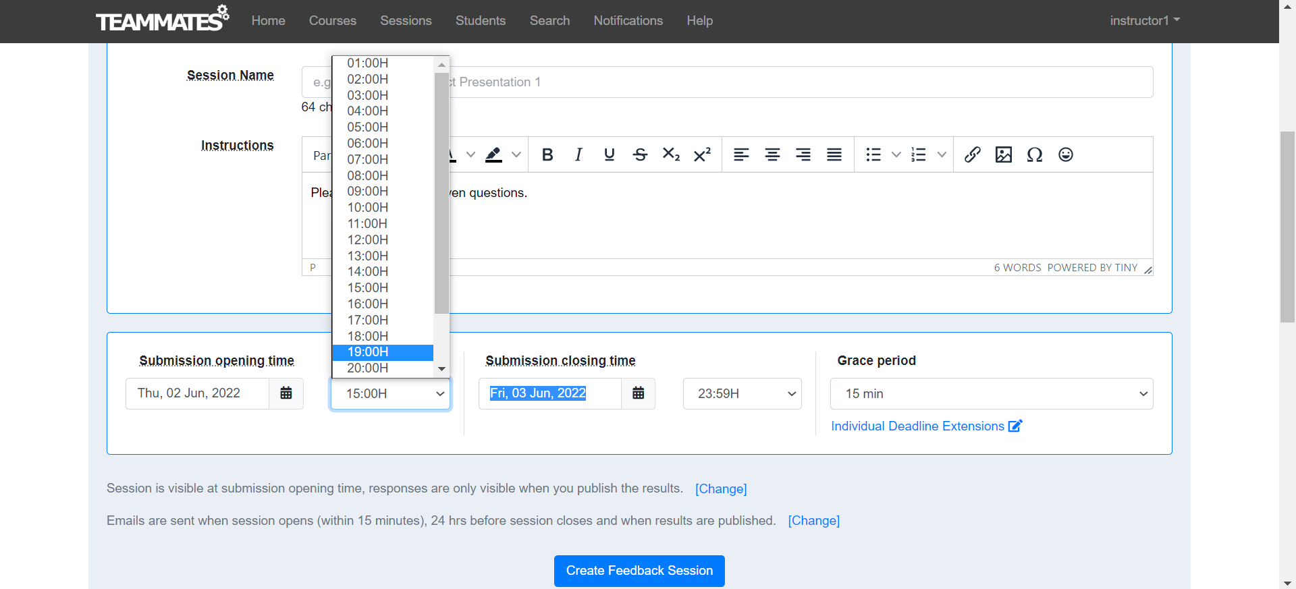Screen dimensions: 1296x589
Task: Click Create Feedback Session button
Action: (639, 571)
